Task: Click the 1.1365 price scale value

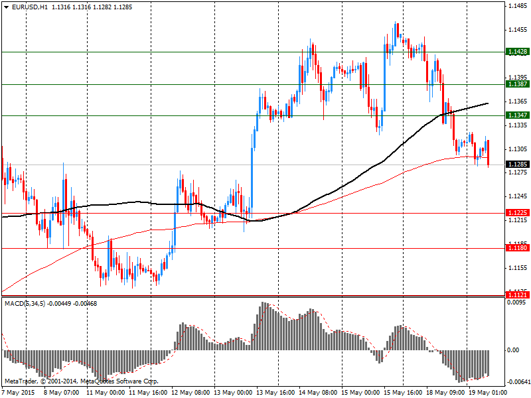Action: point(518,101)
